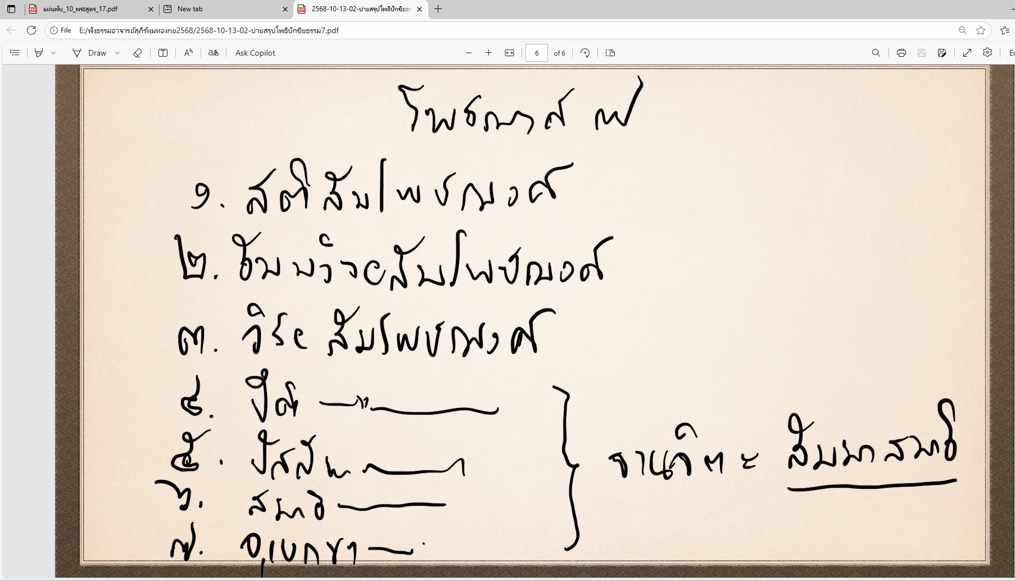Close the 2568-10-13-02 PDF tab
The height and width of the screenshot is (581, 1015).
[x=420, y=9]
